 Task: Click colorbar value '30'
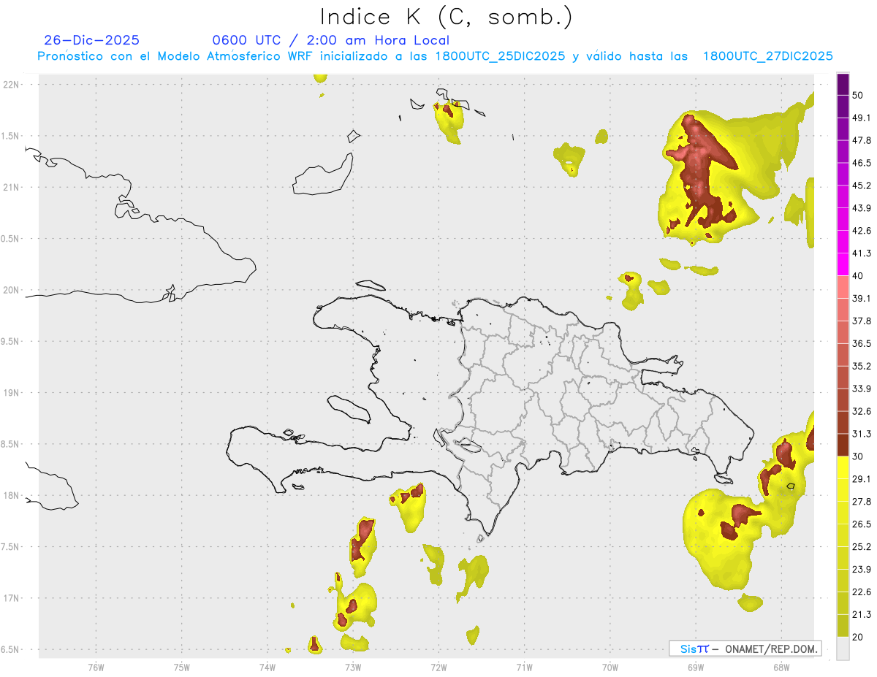click(x=858, y=456)
